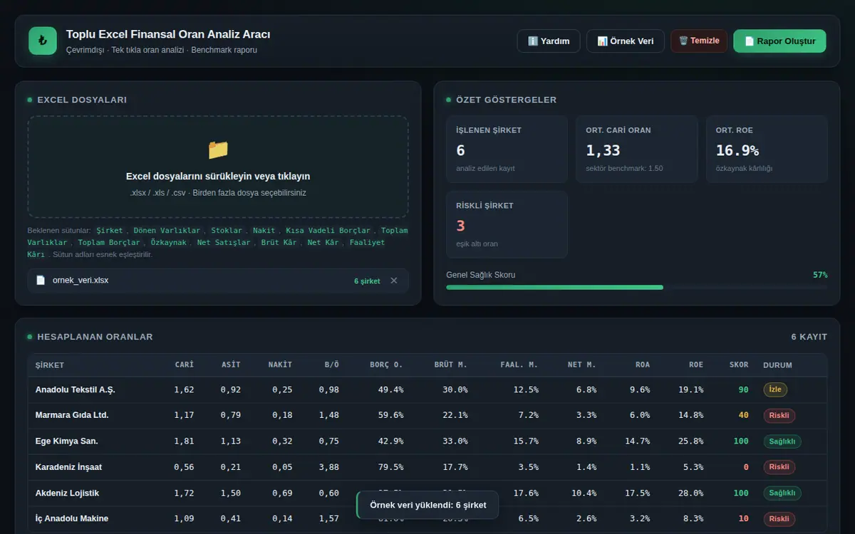Viewport: 855px width, 534px height.
Task: Click the Genel Sağlık Skoru progress bar
Action: point(637,288)
